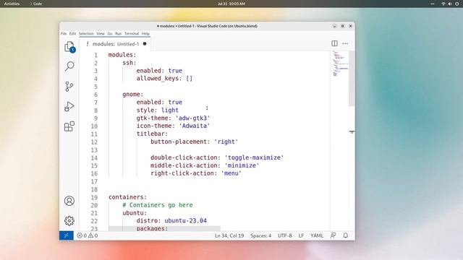Open the Terminal menu
463x260 pixels.
tap(132, 34)
